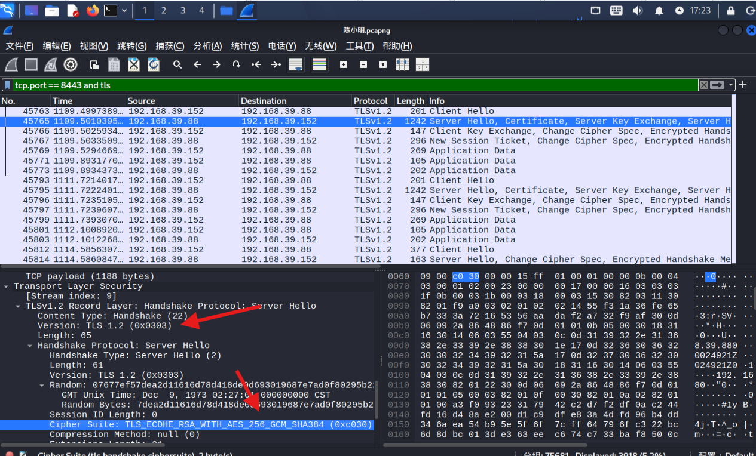
Task: Open a capture file from toolbar
Action: pyautogui.click(x=94, y=64)
